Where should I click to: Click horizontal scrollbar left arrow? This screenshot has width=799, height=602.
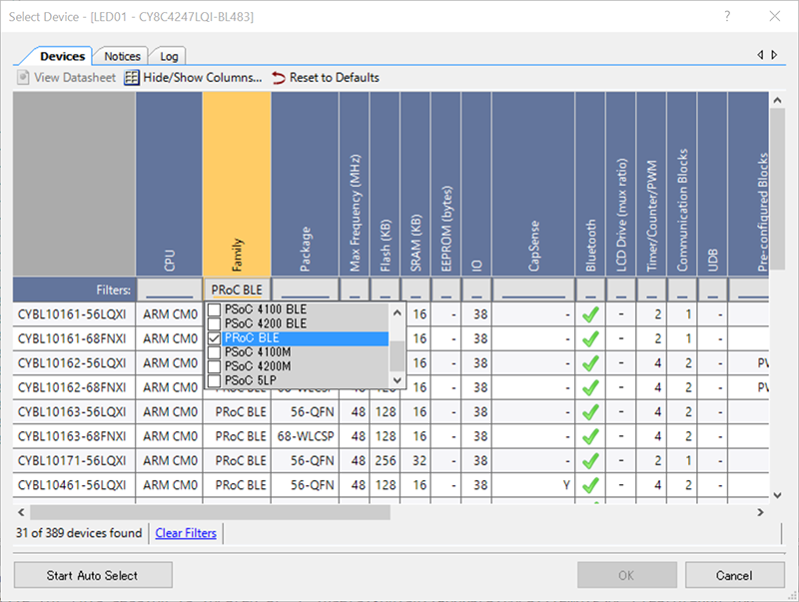point(21,512)
